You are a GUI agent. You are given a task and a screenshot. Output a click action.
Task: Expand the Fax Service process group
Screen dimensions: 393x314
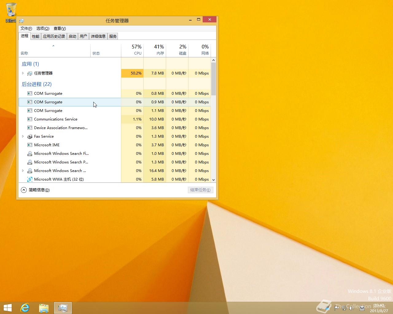(23, 136)
